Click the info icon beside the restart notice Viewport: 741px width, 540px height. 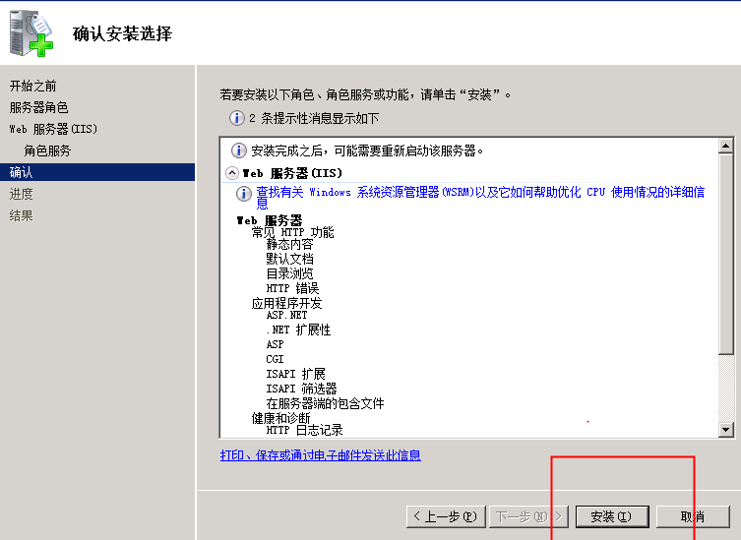click(x=238, y=150)
